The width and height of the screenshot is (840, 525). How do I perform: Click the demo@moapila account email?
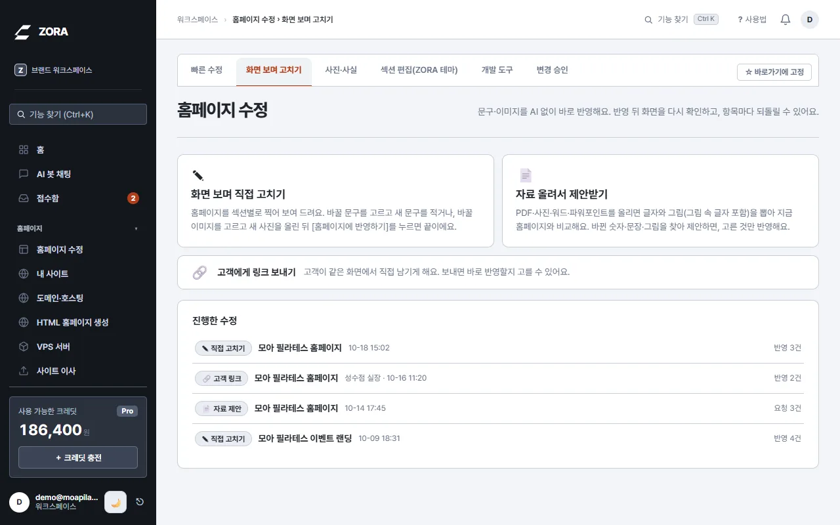[x=66, y=497]
